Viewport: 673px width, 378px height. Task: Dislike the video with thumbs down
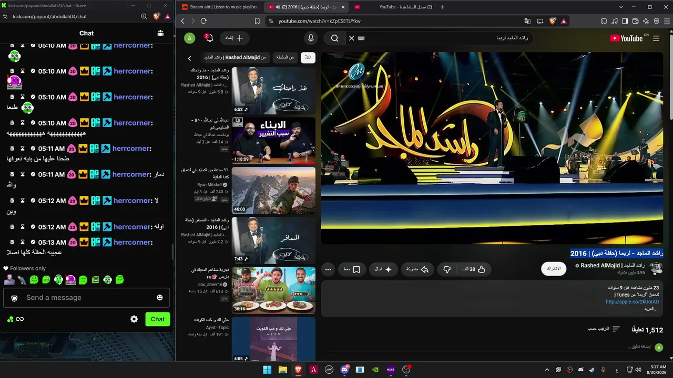(447, 269)
